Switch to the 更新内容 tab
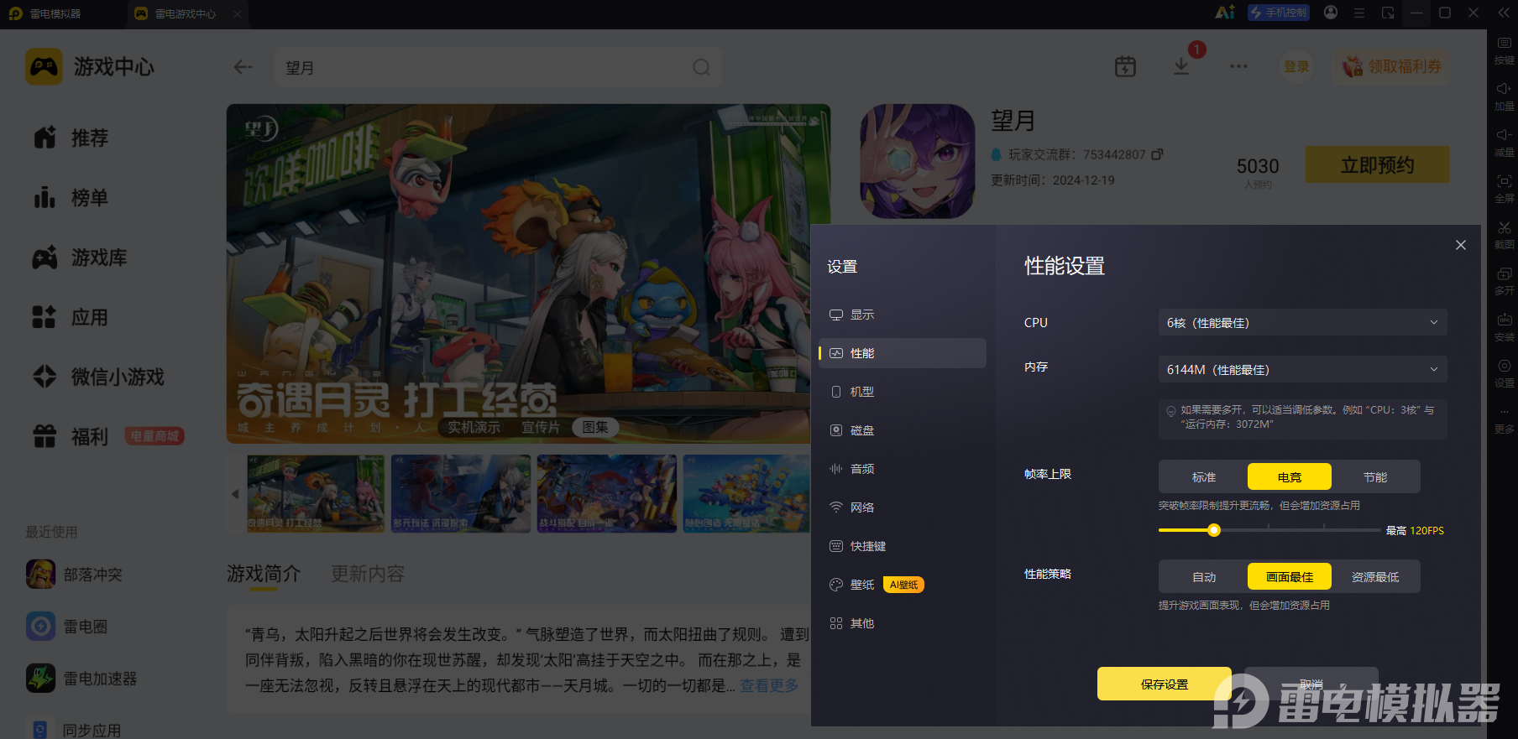The width and height of the screenshot is (1518, 739). 368,574
